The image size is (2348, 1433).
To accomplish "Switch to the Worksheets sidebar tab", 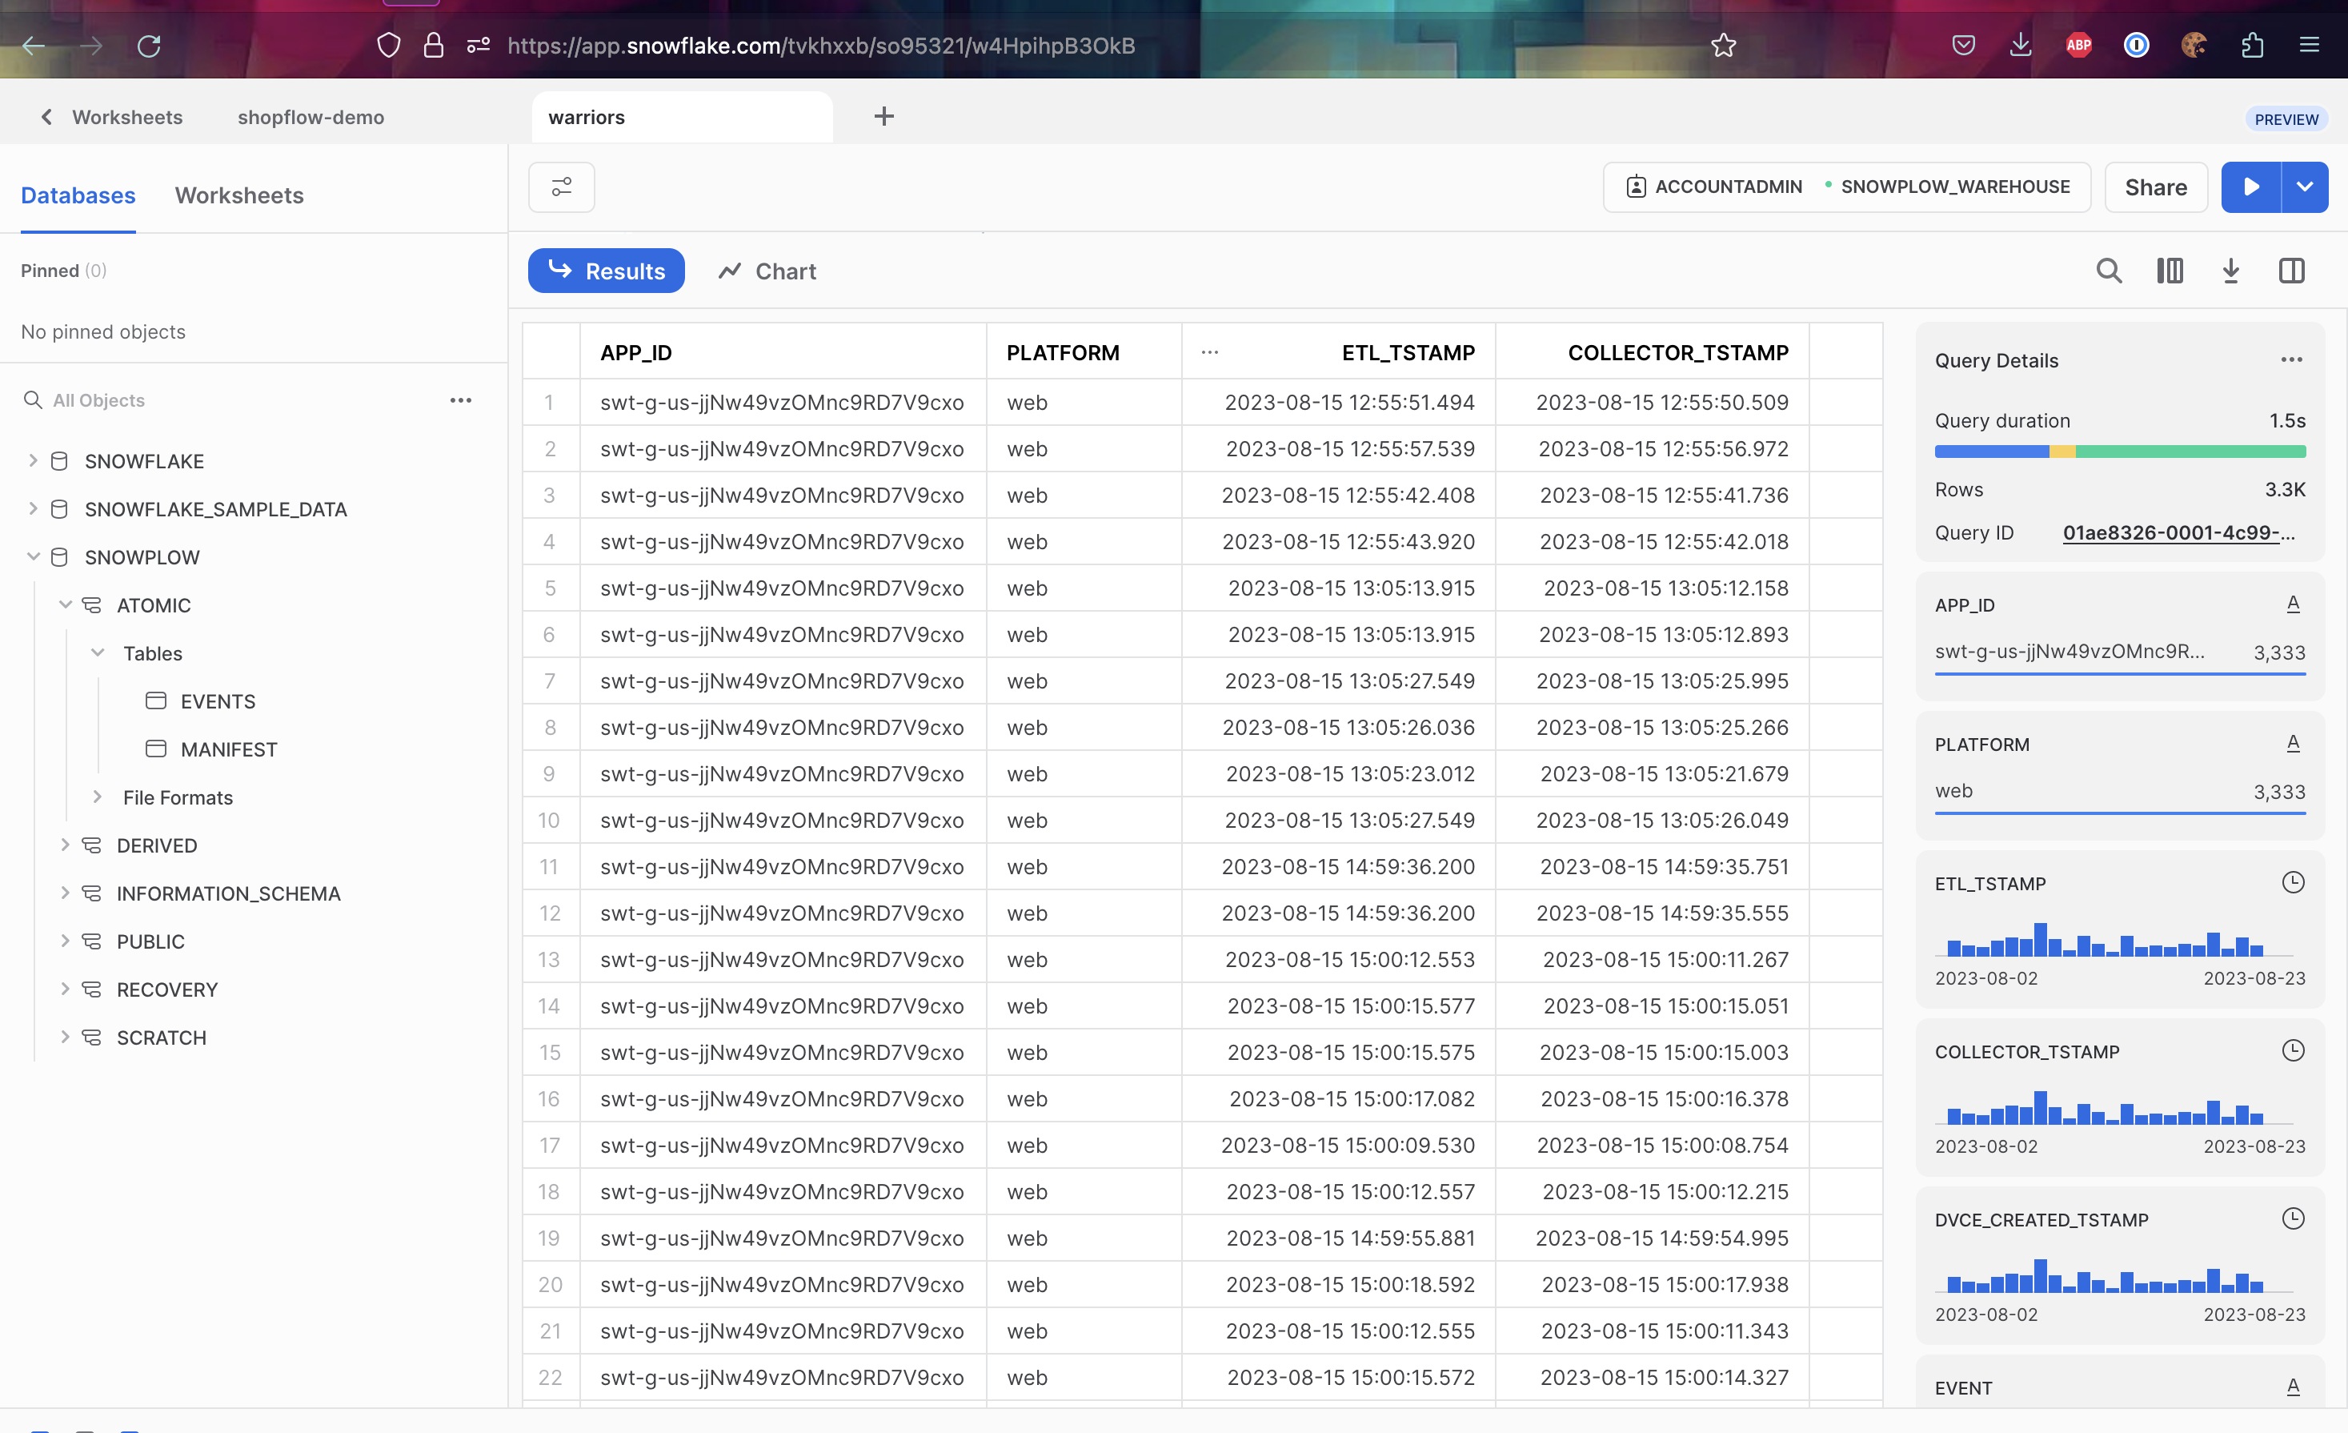I will click(x=239, y=195).
